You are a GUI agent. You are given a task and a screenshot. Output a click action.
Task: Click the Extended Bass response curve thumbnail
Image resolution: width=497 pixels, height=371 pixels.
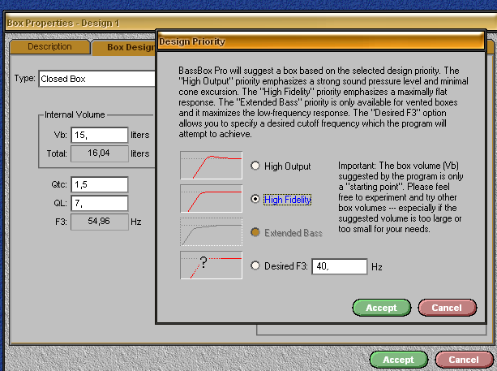coord(211,232)
